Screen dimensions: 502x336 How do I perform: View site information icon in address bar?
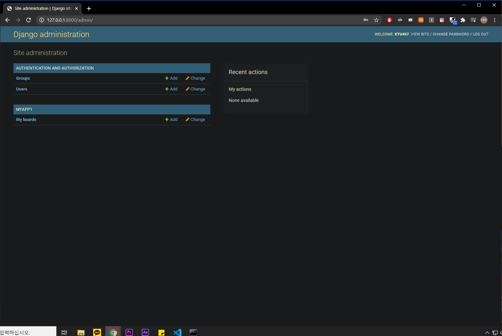click(x=42, y=20)
